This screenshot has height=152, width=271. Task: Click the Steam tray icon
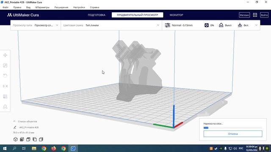tap(216, 148)
